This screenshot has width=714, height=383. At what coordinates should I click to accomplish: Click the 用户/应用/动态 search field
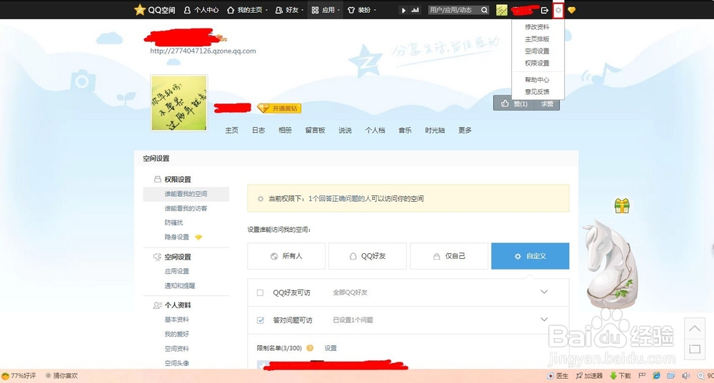[453, 10]
